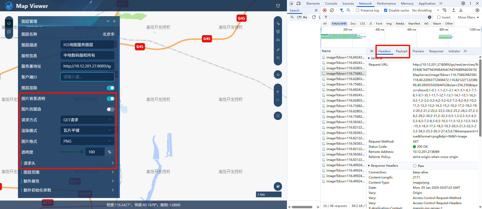Zoom in the map with plus button
Viewport: 482px width, 209px height.
(x=278, y=92)
